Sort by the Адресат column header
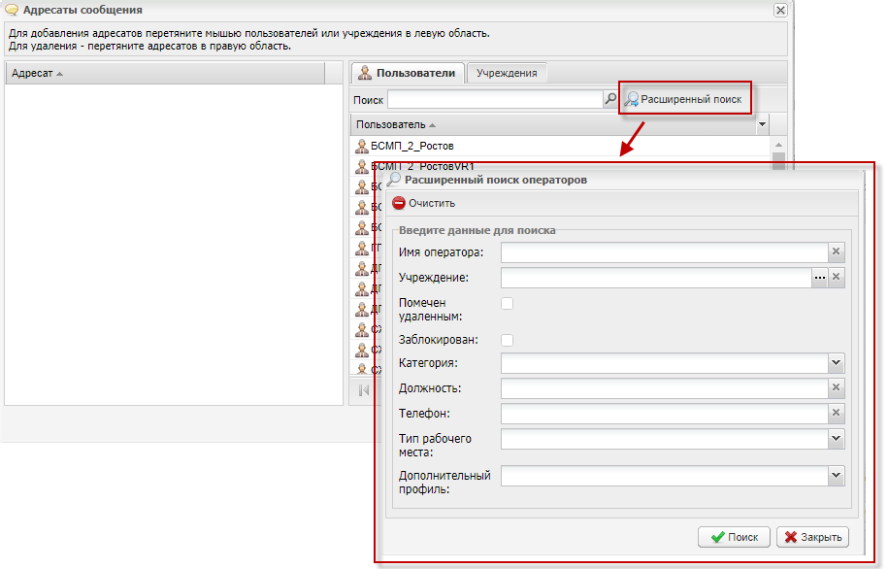 (x=37, y=74)
